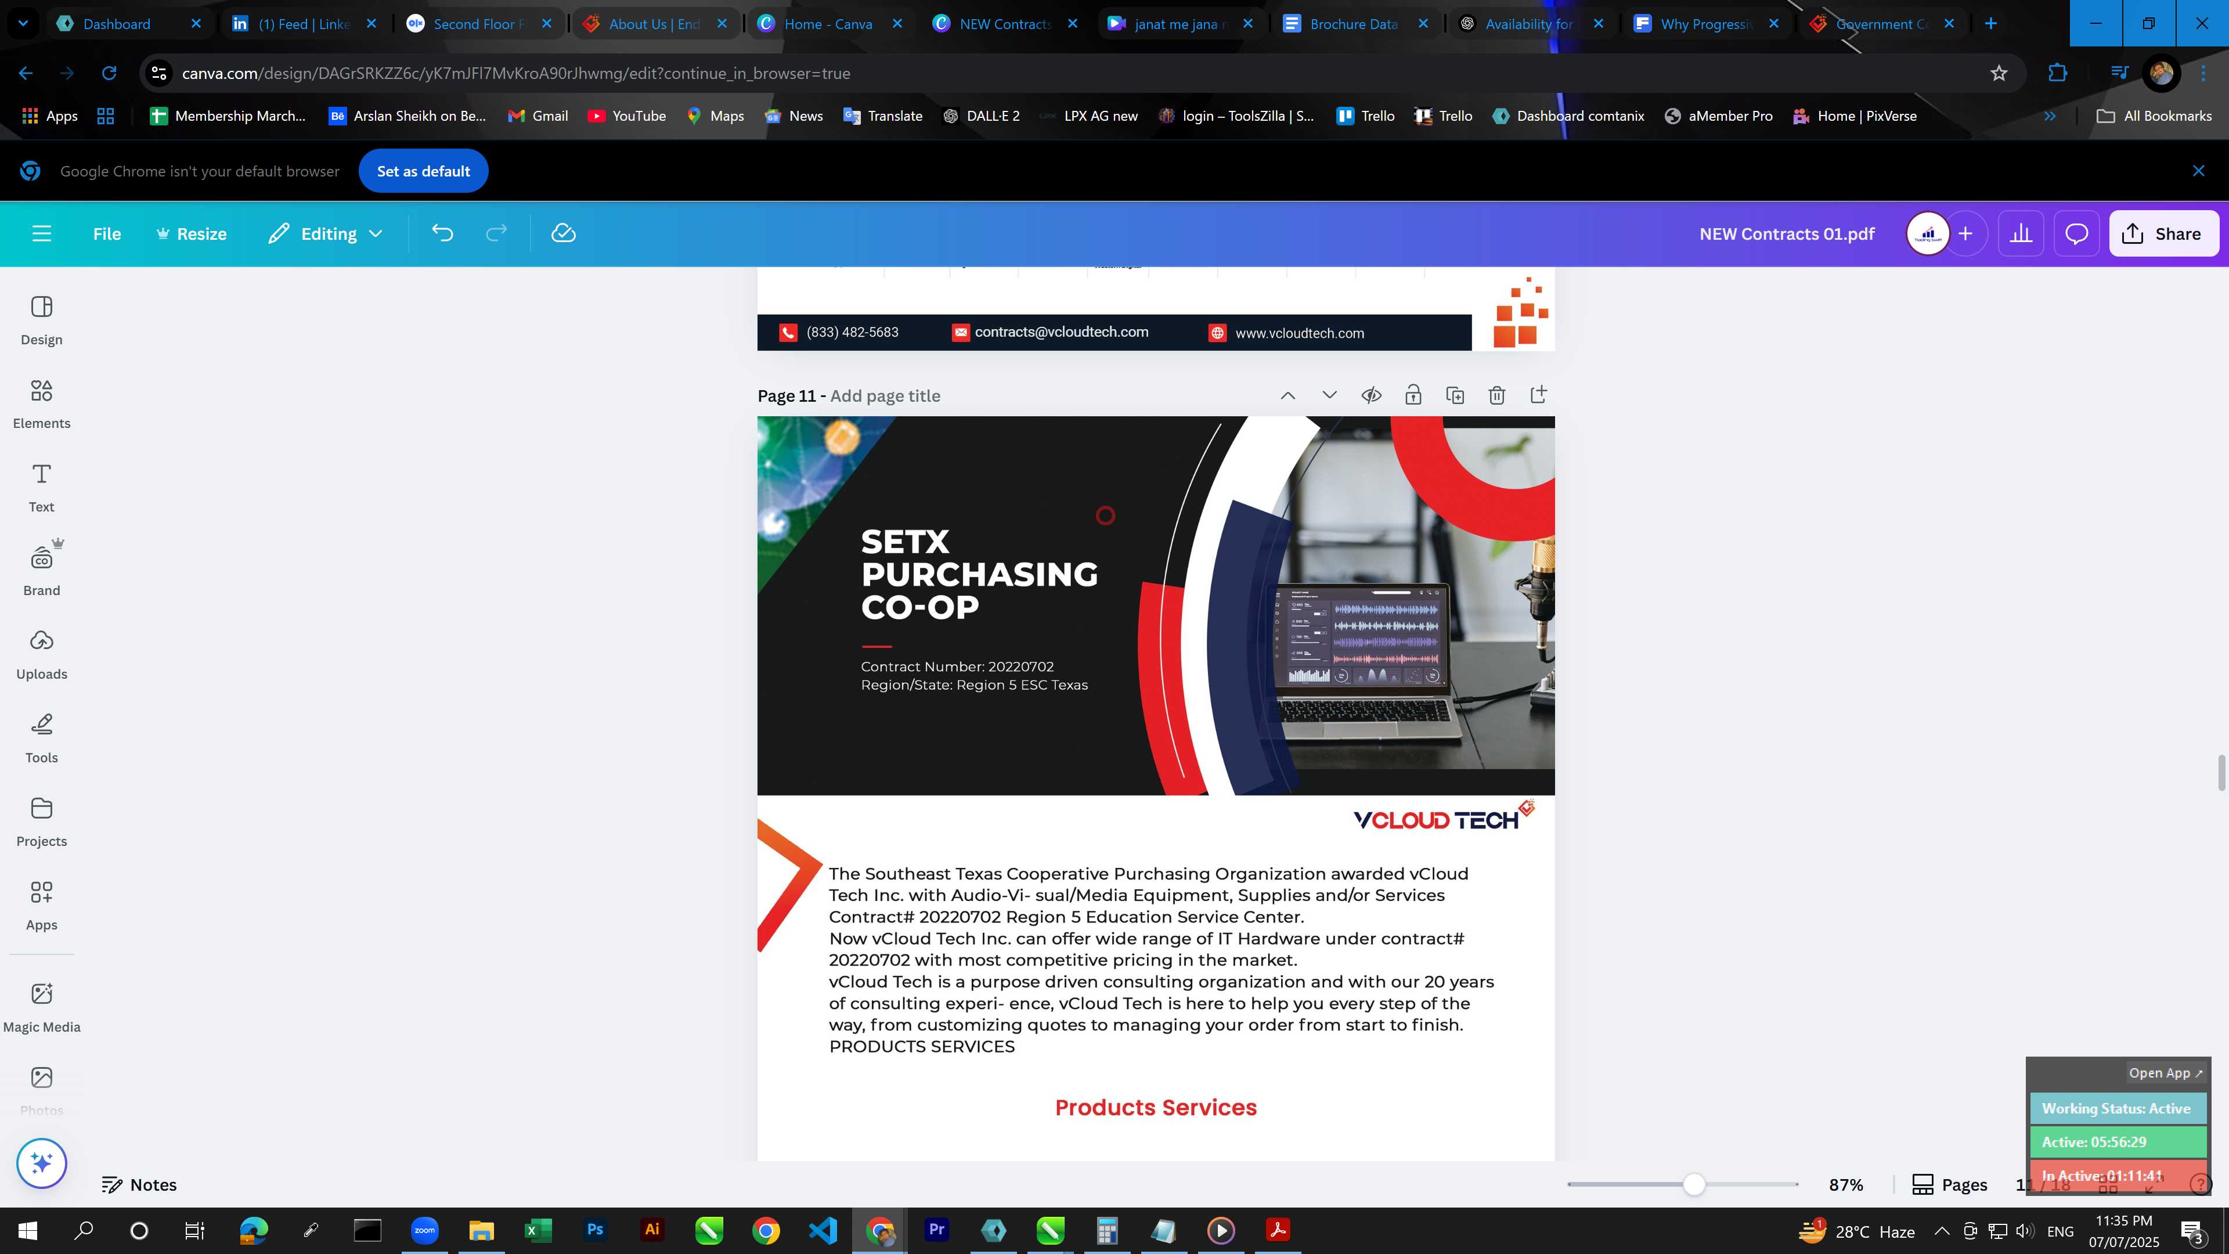Open the Translate bookmark

[882, 116]
